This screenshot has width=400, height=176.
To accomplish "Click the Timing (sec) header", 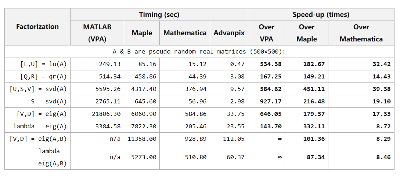I will 159,15.
